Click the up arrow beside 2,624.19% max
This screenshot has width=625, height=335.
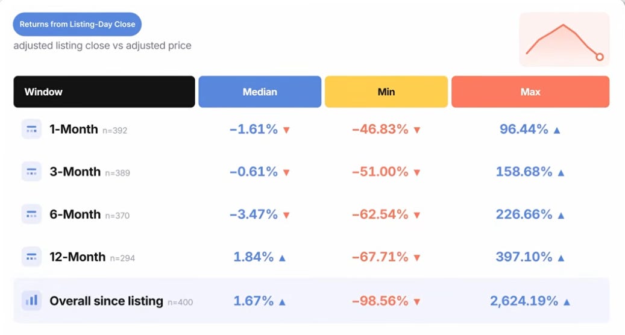(x=567, y=302)
